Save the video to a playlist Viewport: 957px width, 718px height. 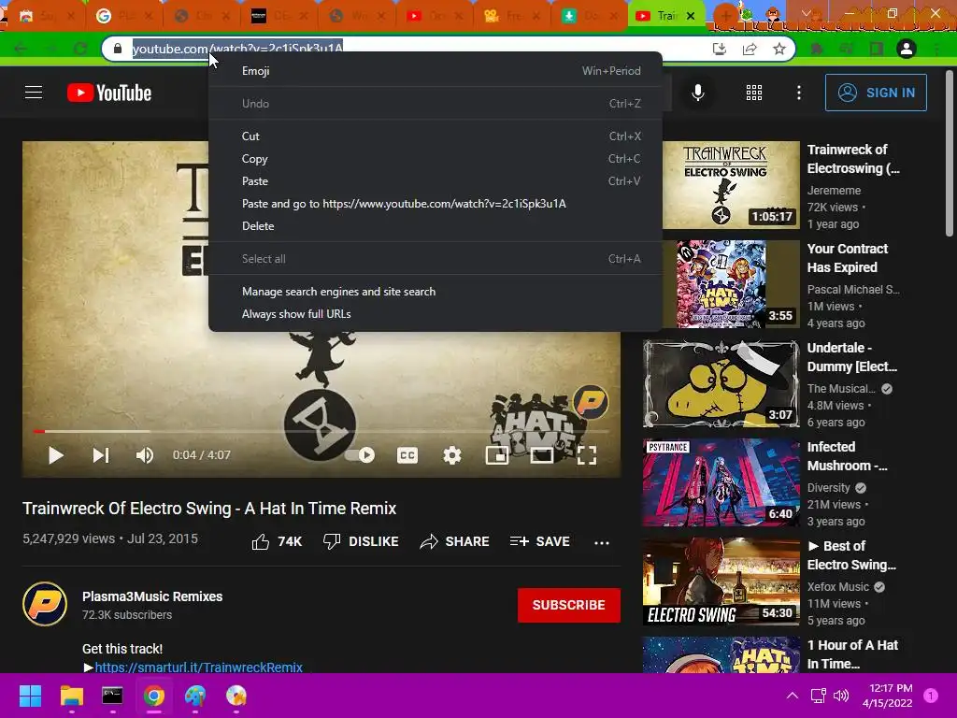[x=539, y=541]
